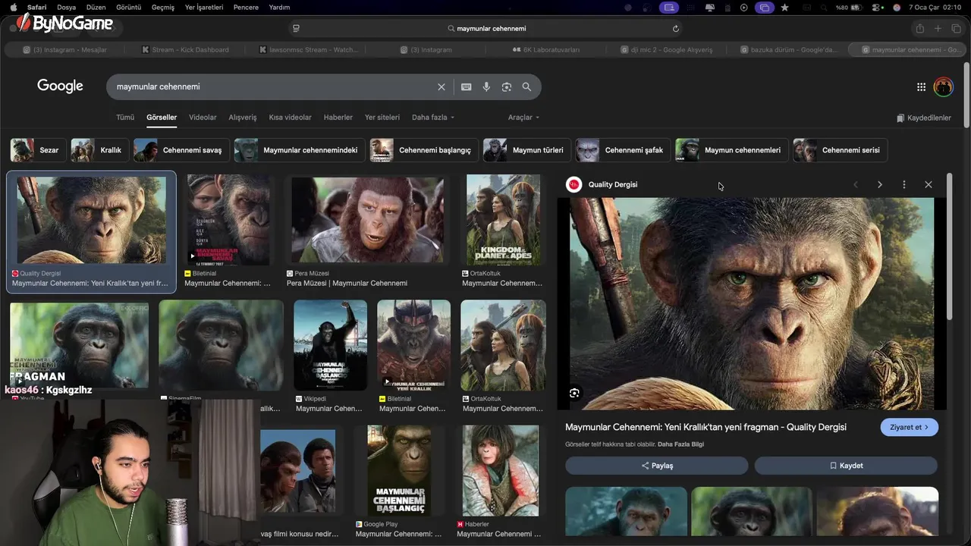Search this image with the lens overlay icon
The height and width of the screenshot is (546, 971).
point(574,393)
